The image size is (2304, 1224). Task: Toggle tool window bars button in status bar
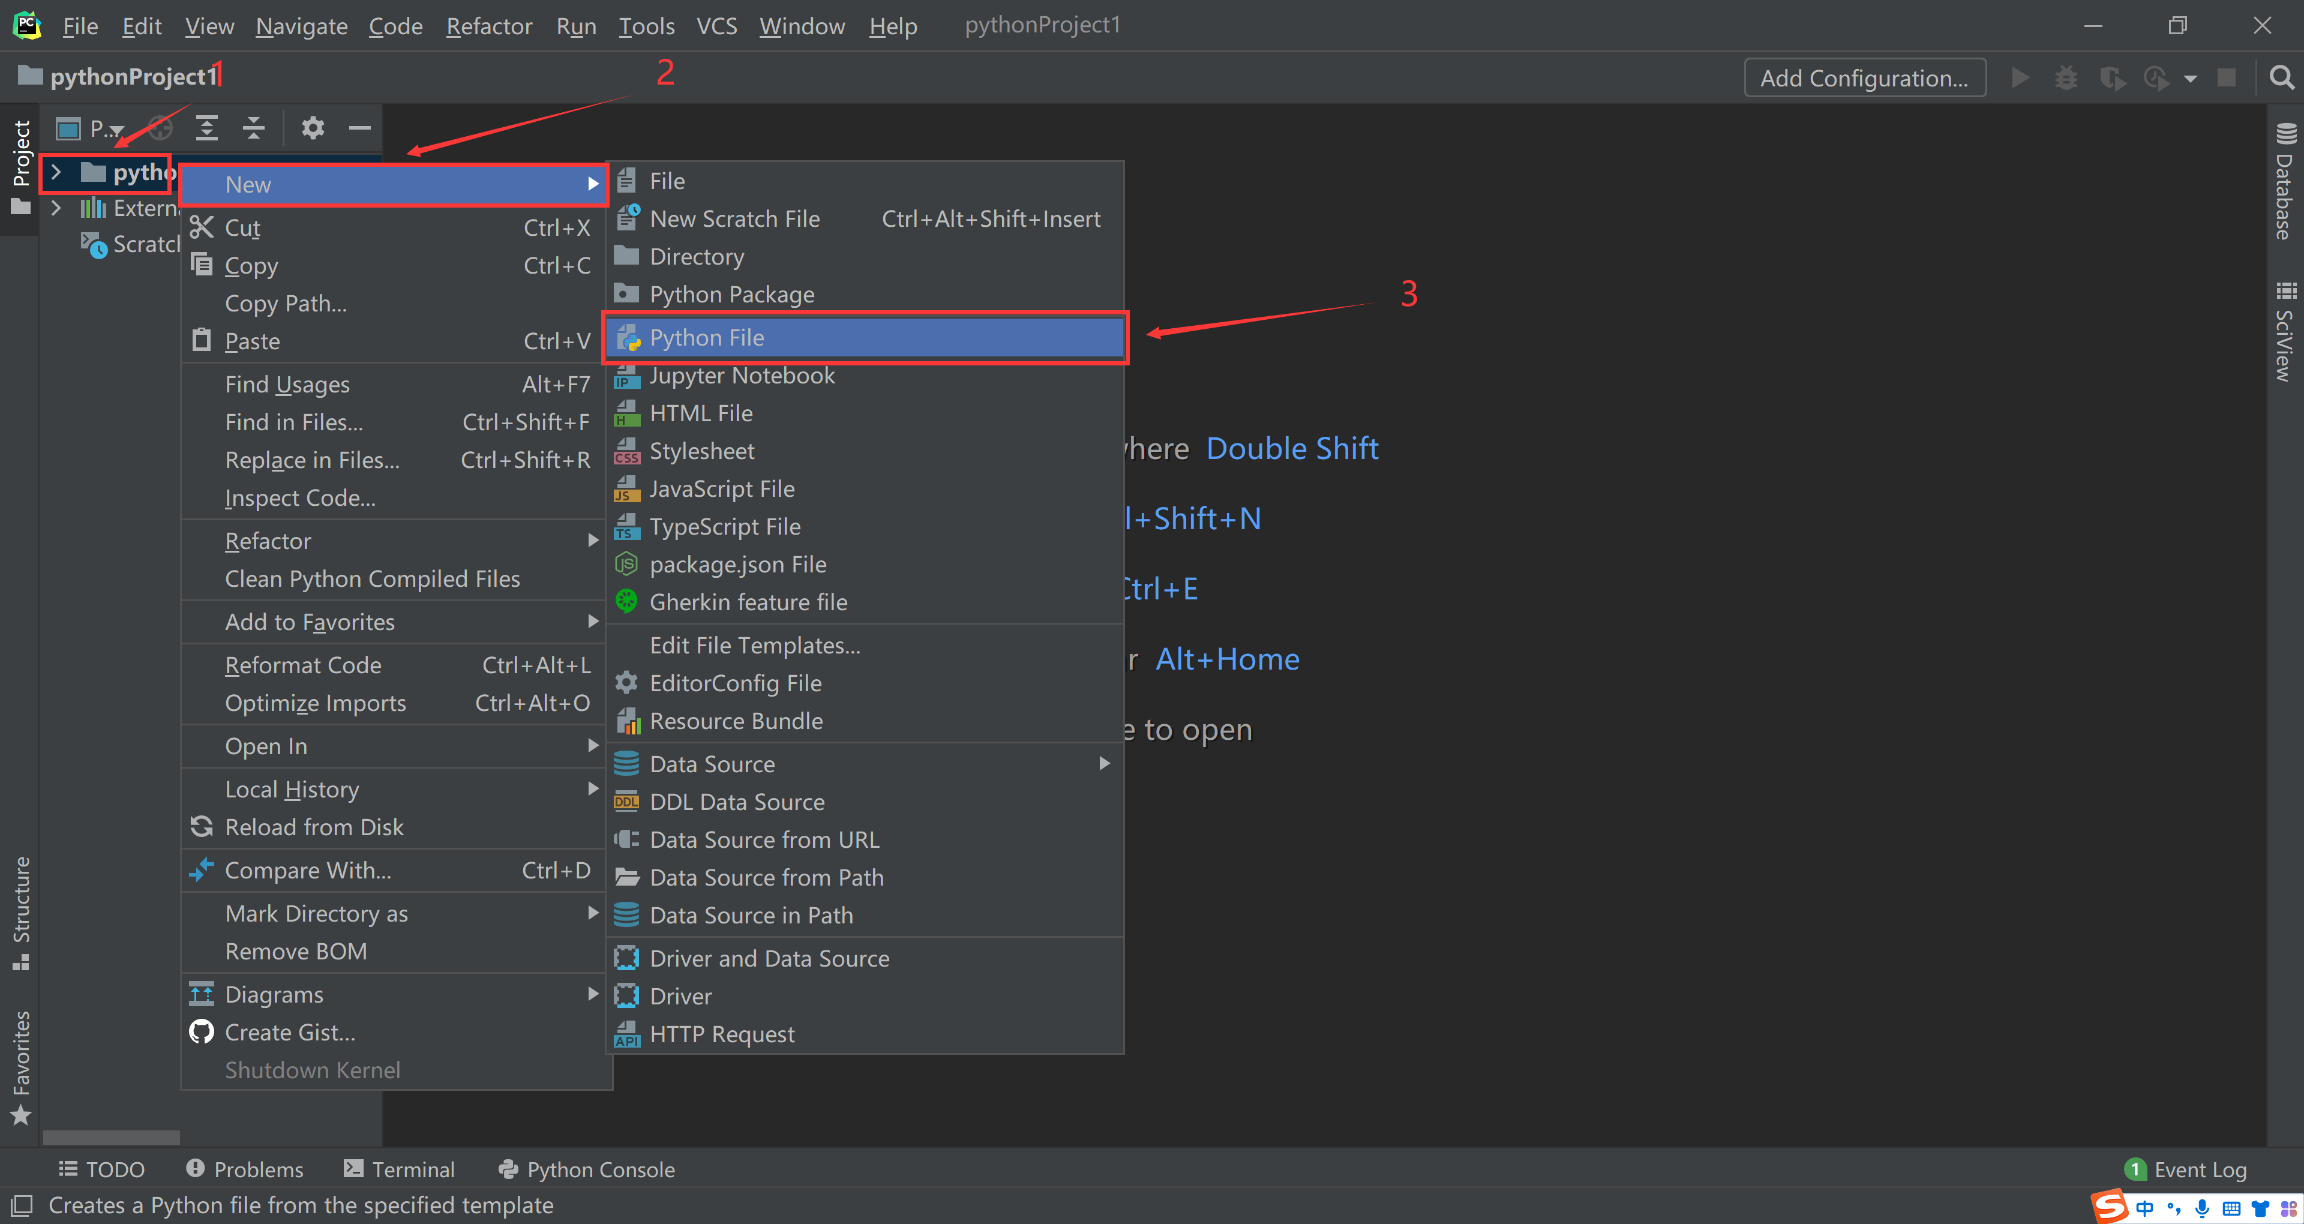22,1205
